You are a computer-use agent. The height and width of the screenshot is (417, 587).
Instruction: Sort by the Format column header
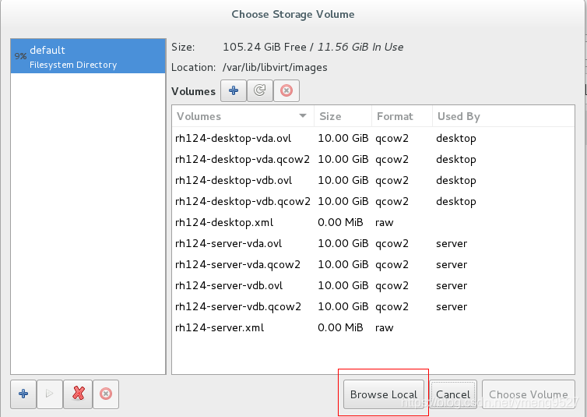(402, 116)
